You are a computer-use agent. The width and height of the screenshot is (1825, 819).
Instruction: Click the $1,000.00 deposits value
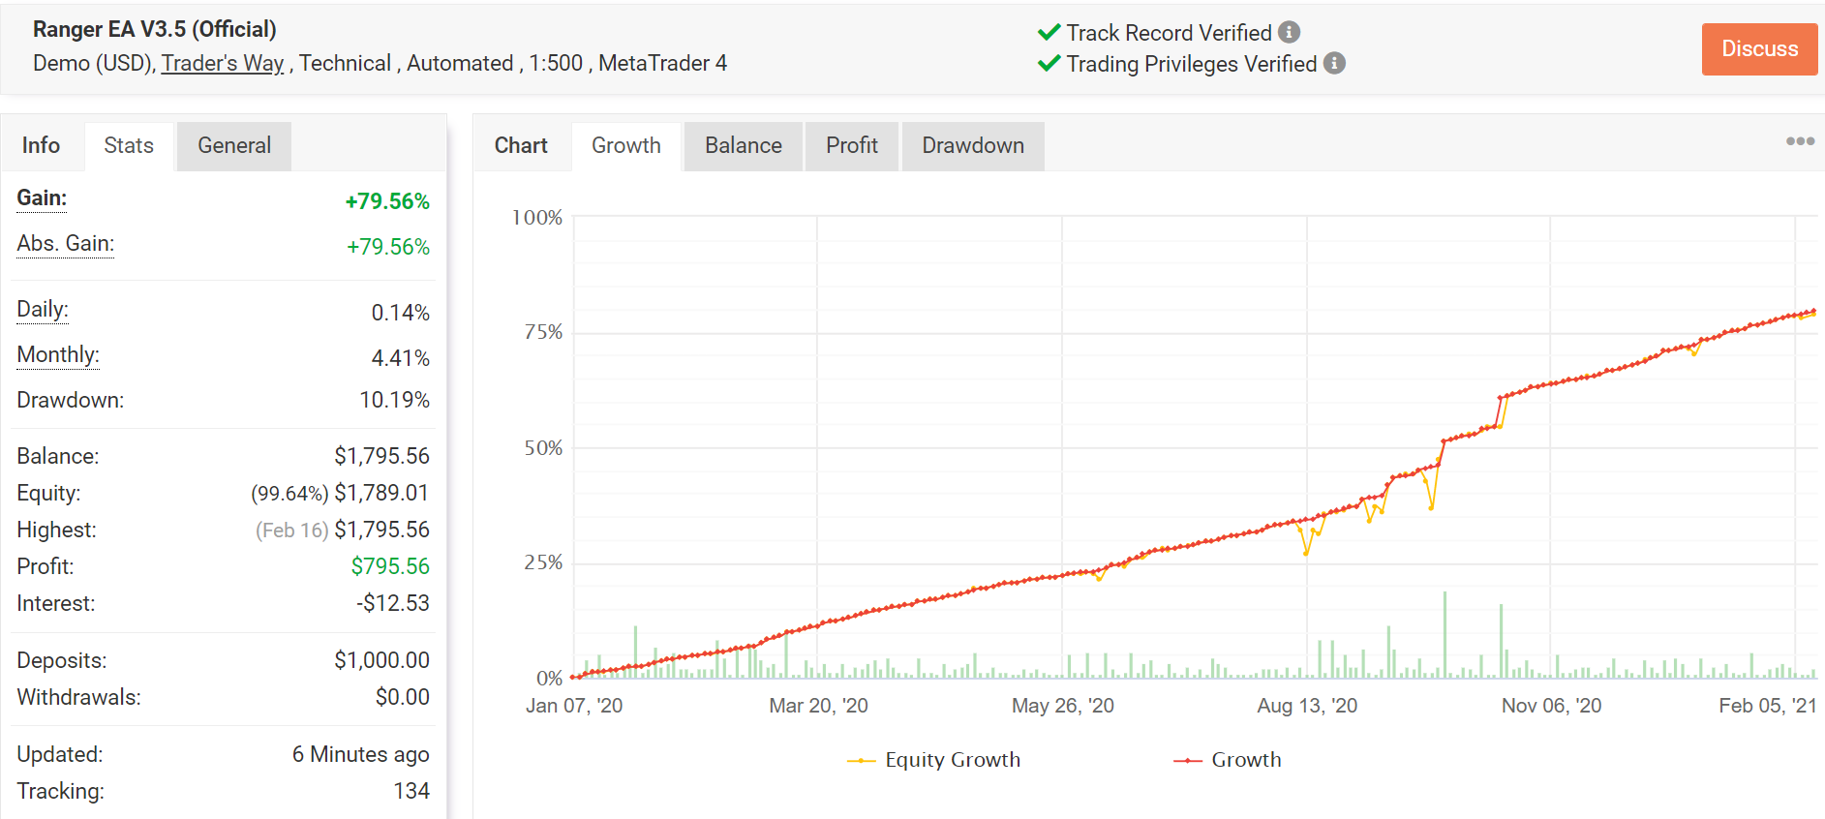tap(382, 660)
